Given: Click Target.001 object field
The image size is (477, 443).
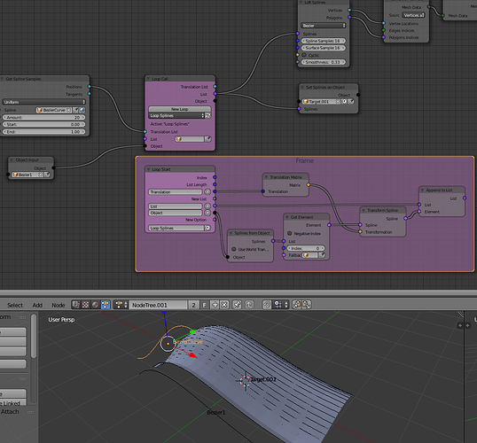Looking at the screenshot, I should [321, 102].
